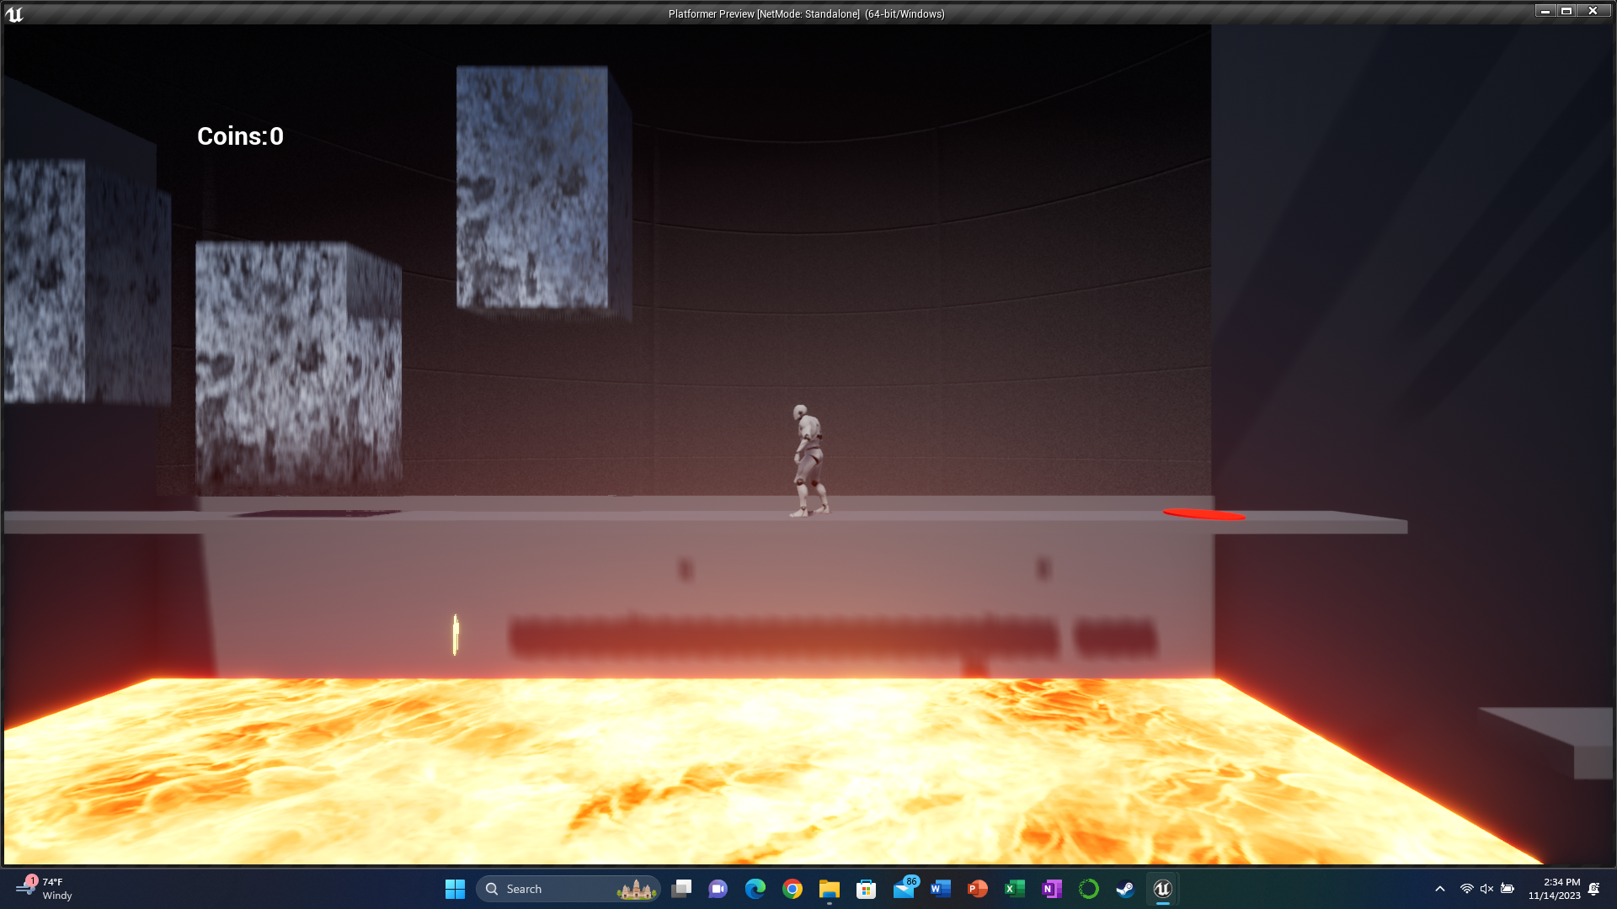This screenshot has width=1617, height=909.
Task: Open Task View from the taskbar
Action: 681,889
